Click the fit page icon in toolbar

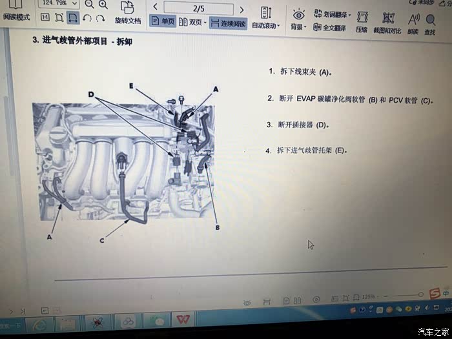click(x=59, y=17)
